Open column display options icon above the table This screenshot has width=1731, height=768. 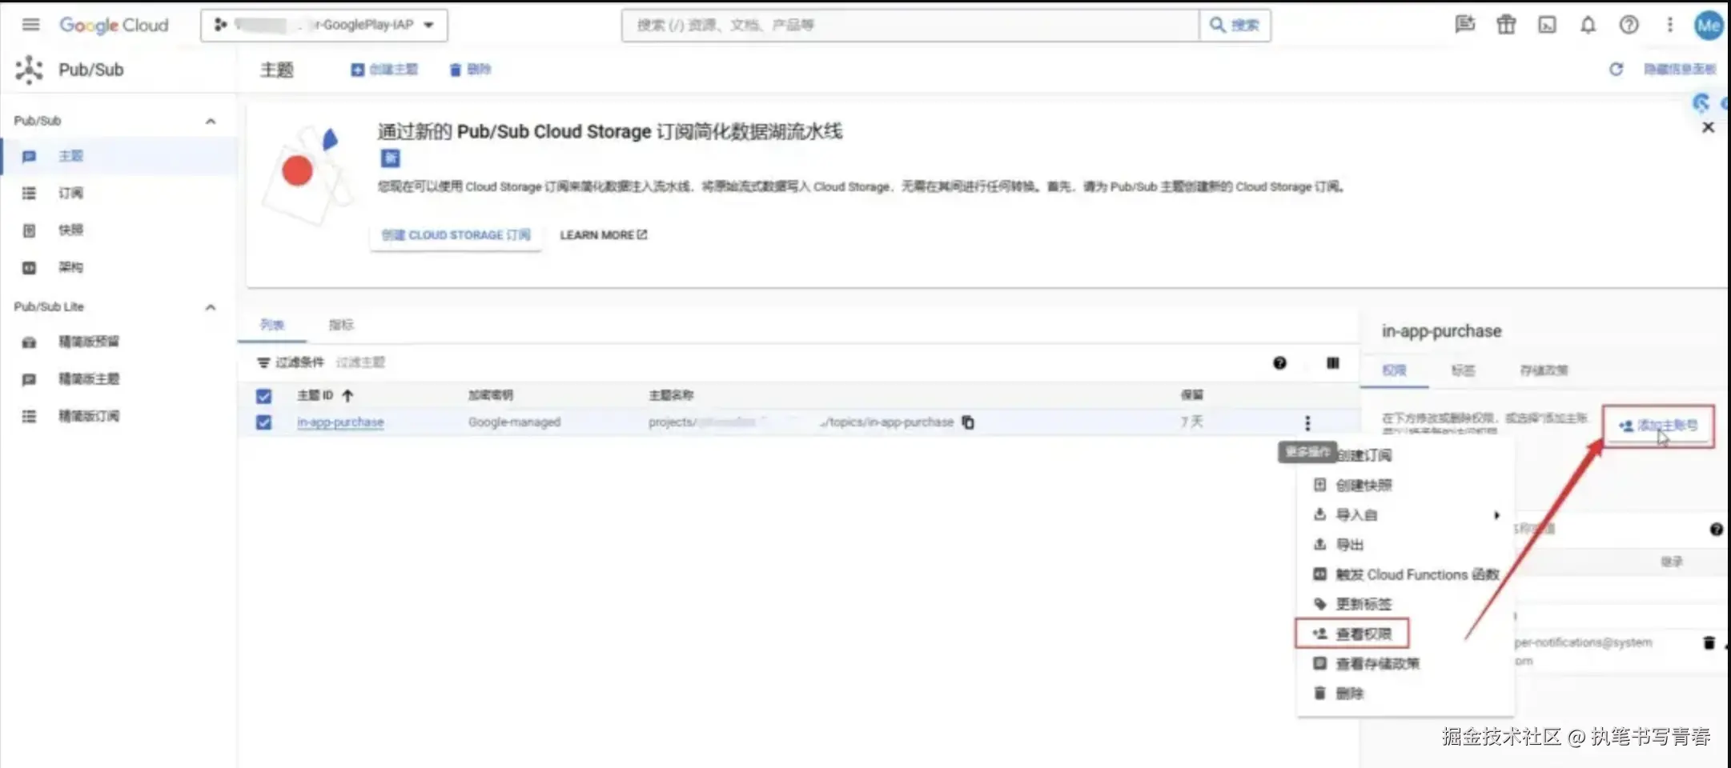pyautogui.click(x=1333, y=362)
